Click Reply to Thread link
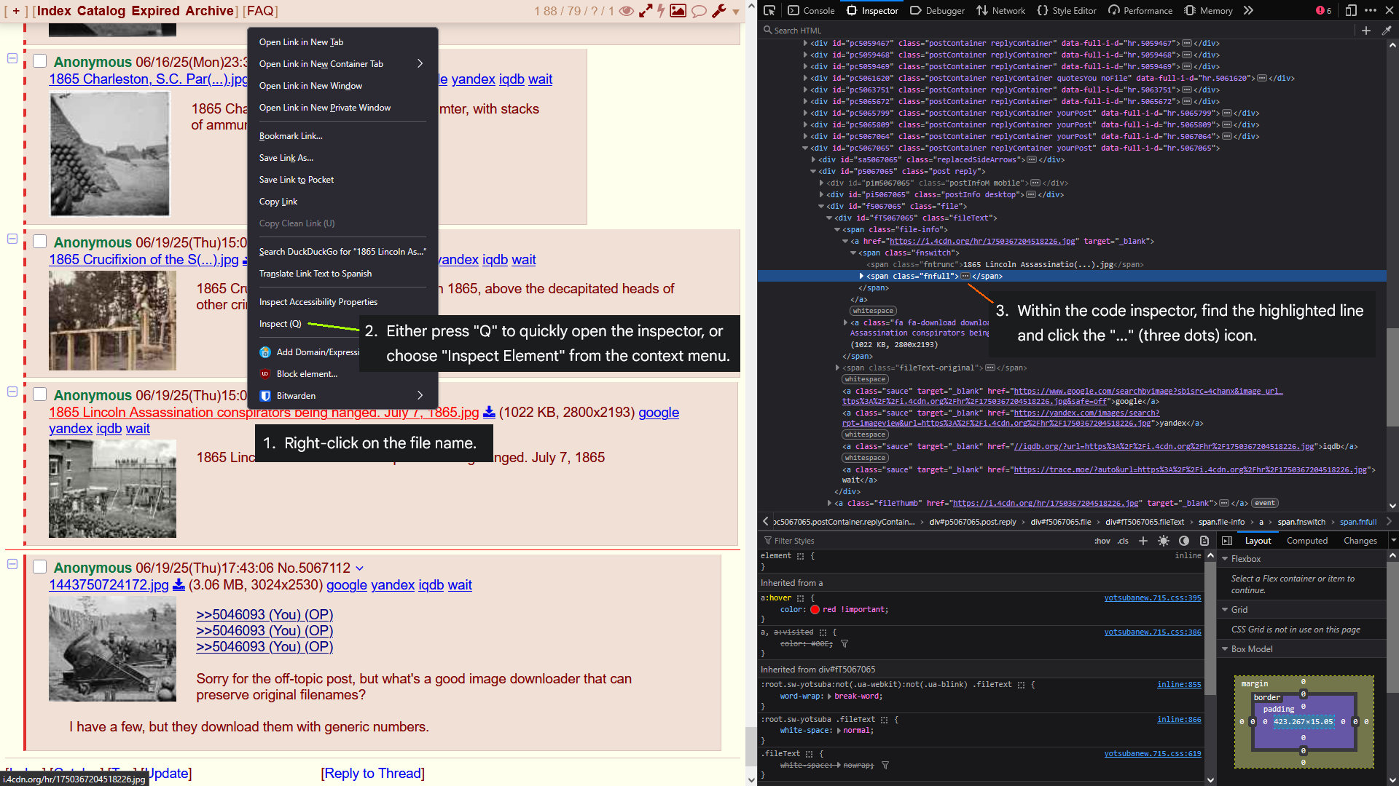 point(372,774)
